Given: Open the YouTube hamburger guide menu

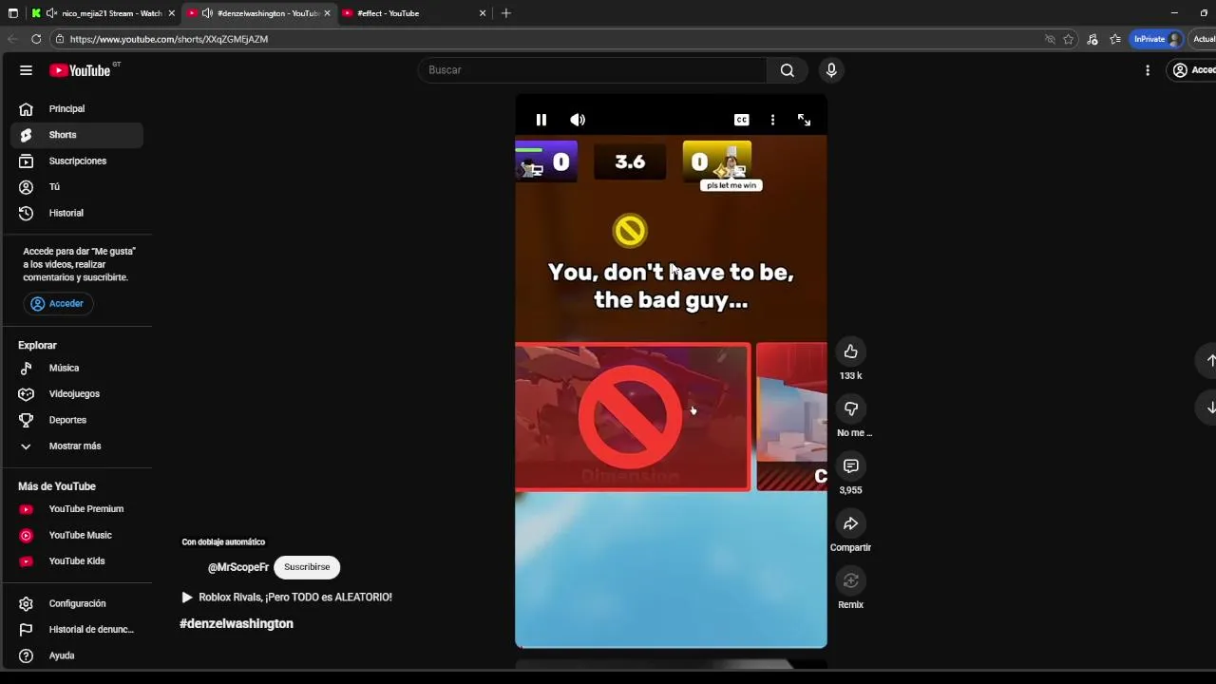Looking at the screenshot, I should pos(26,70).
